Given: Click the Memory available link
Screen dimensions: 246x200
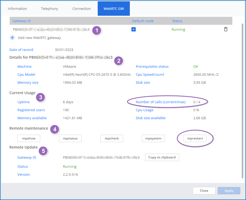Looking at the screenshot, I should coord(32,118).
